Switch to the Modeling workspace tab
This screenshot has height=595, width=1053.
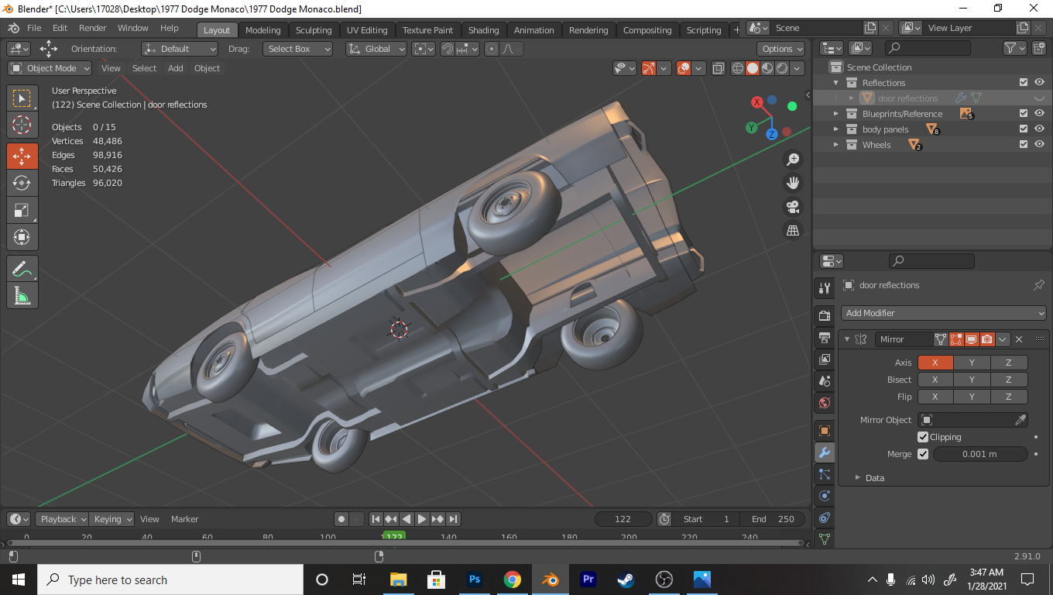pyautogui.click(x=263, y=30)
